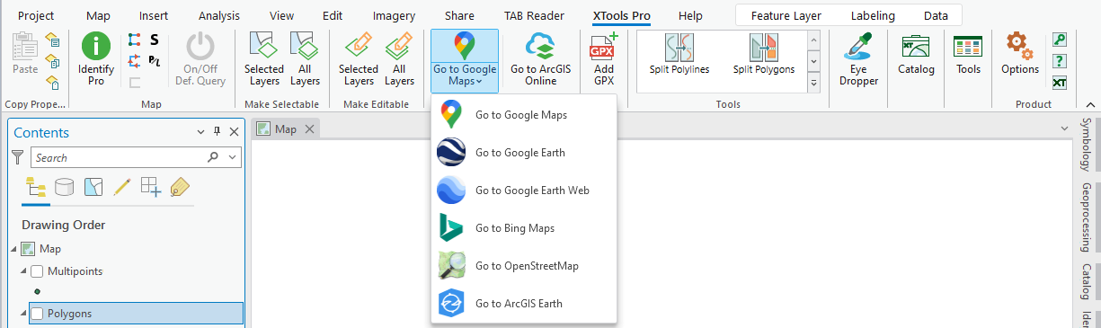The height and width of the screenshot is (328, 1101).
Task: Click the List By Data Source icon
Action: pyautogui.click(x=65, y=187)
